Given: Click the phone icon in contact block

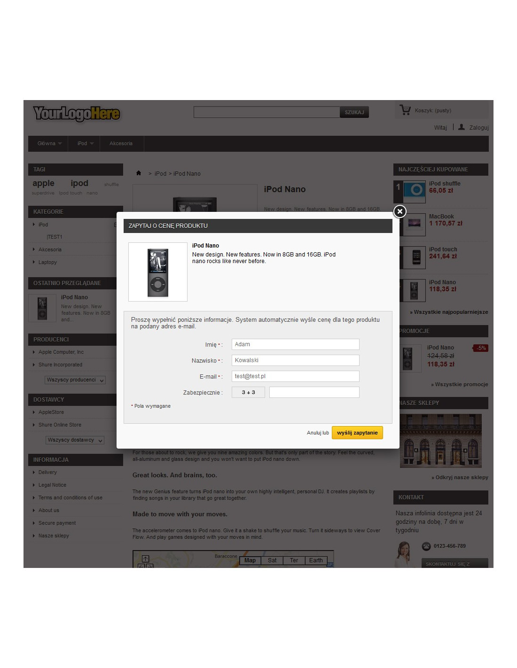Looking at the screenshot, I should click(426, 546).
